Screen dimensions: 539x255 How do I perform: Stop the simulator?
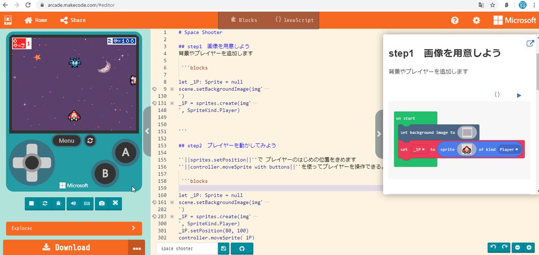(31, 203)
